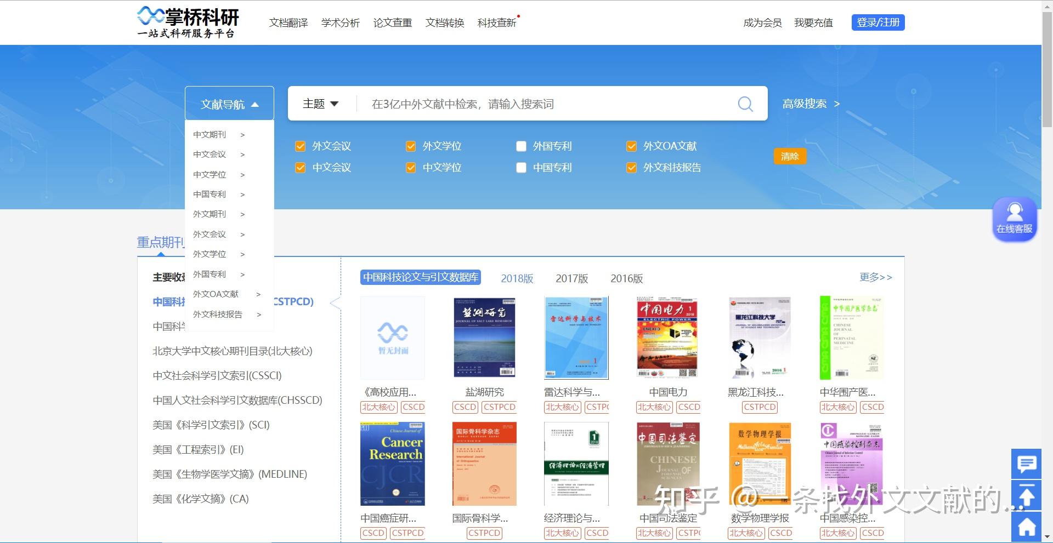
Task: Click the 掌桥科研 logo
Action: [x=188, y=22]
